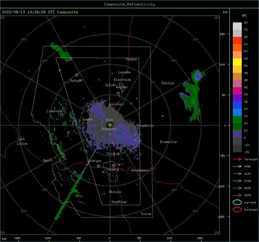Click the yellow diamond marker beside RockyMH
The height and width of the screenshot is (242, 259).
pos(77,75)
